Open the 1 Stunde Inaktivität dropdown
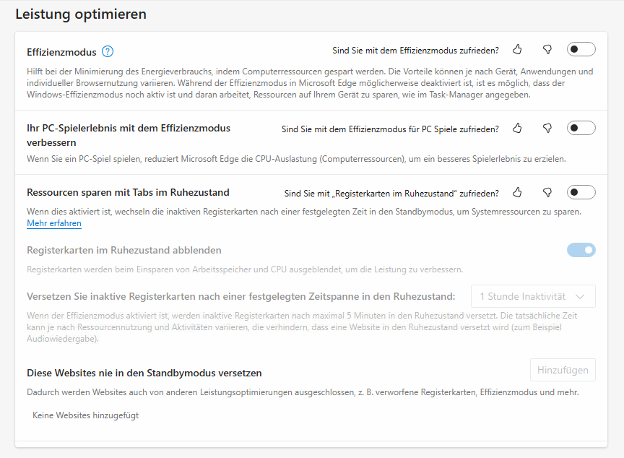Image resolution: width=624 pixels, height=458 pixels. click(533, 296)
